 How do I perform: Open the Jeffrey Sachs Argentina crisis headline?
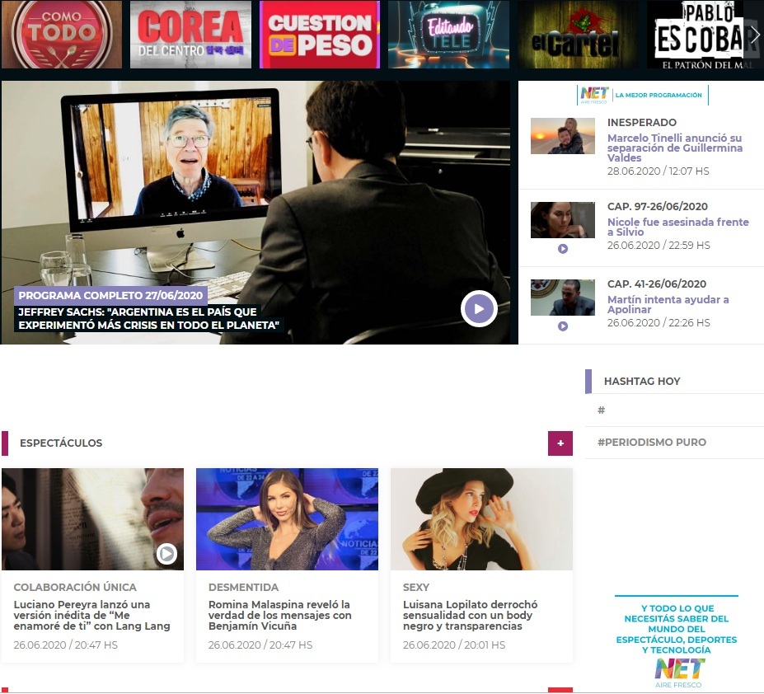tap(148, 318)
